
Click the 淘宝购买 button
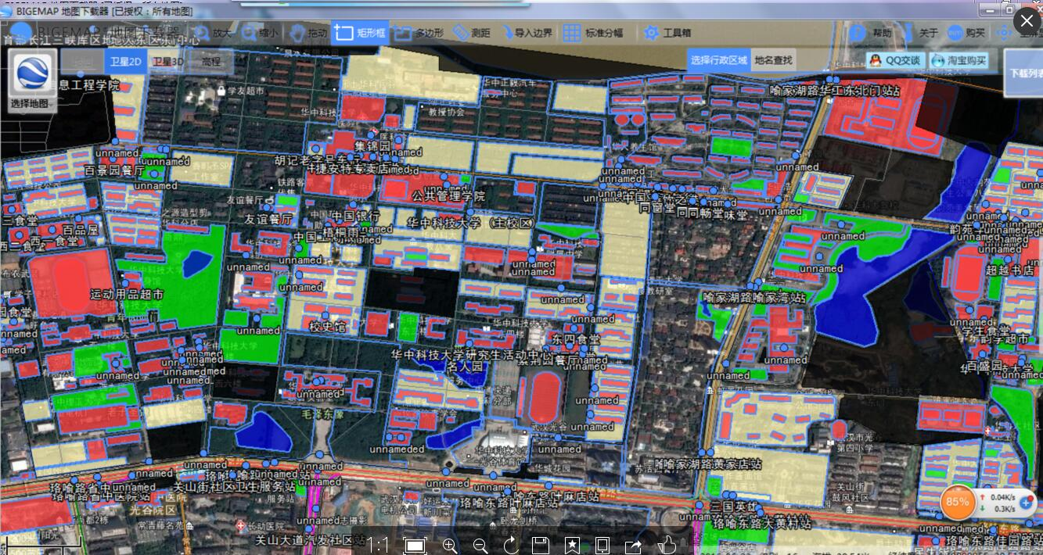point(958,60)
